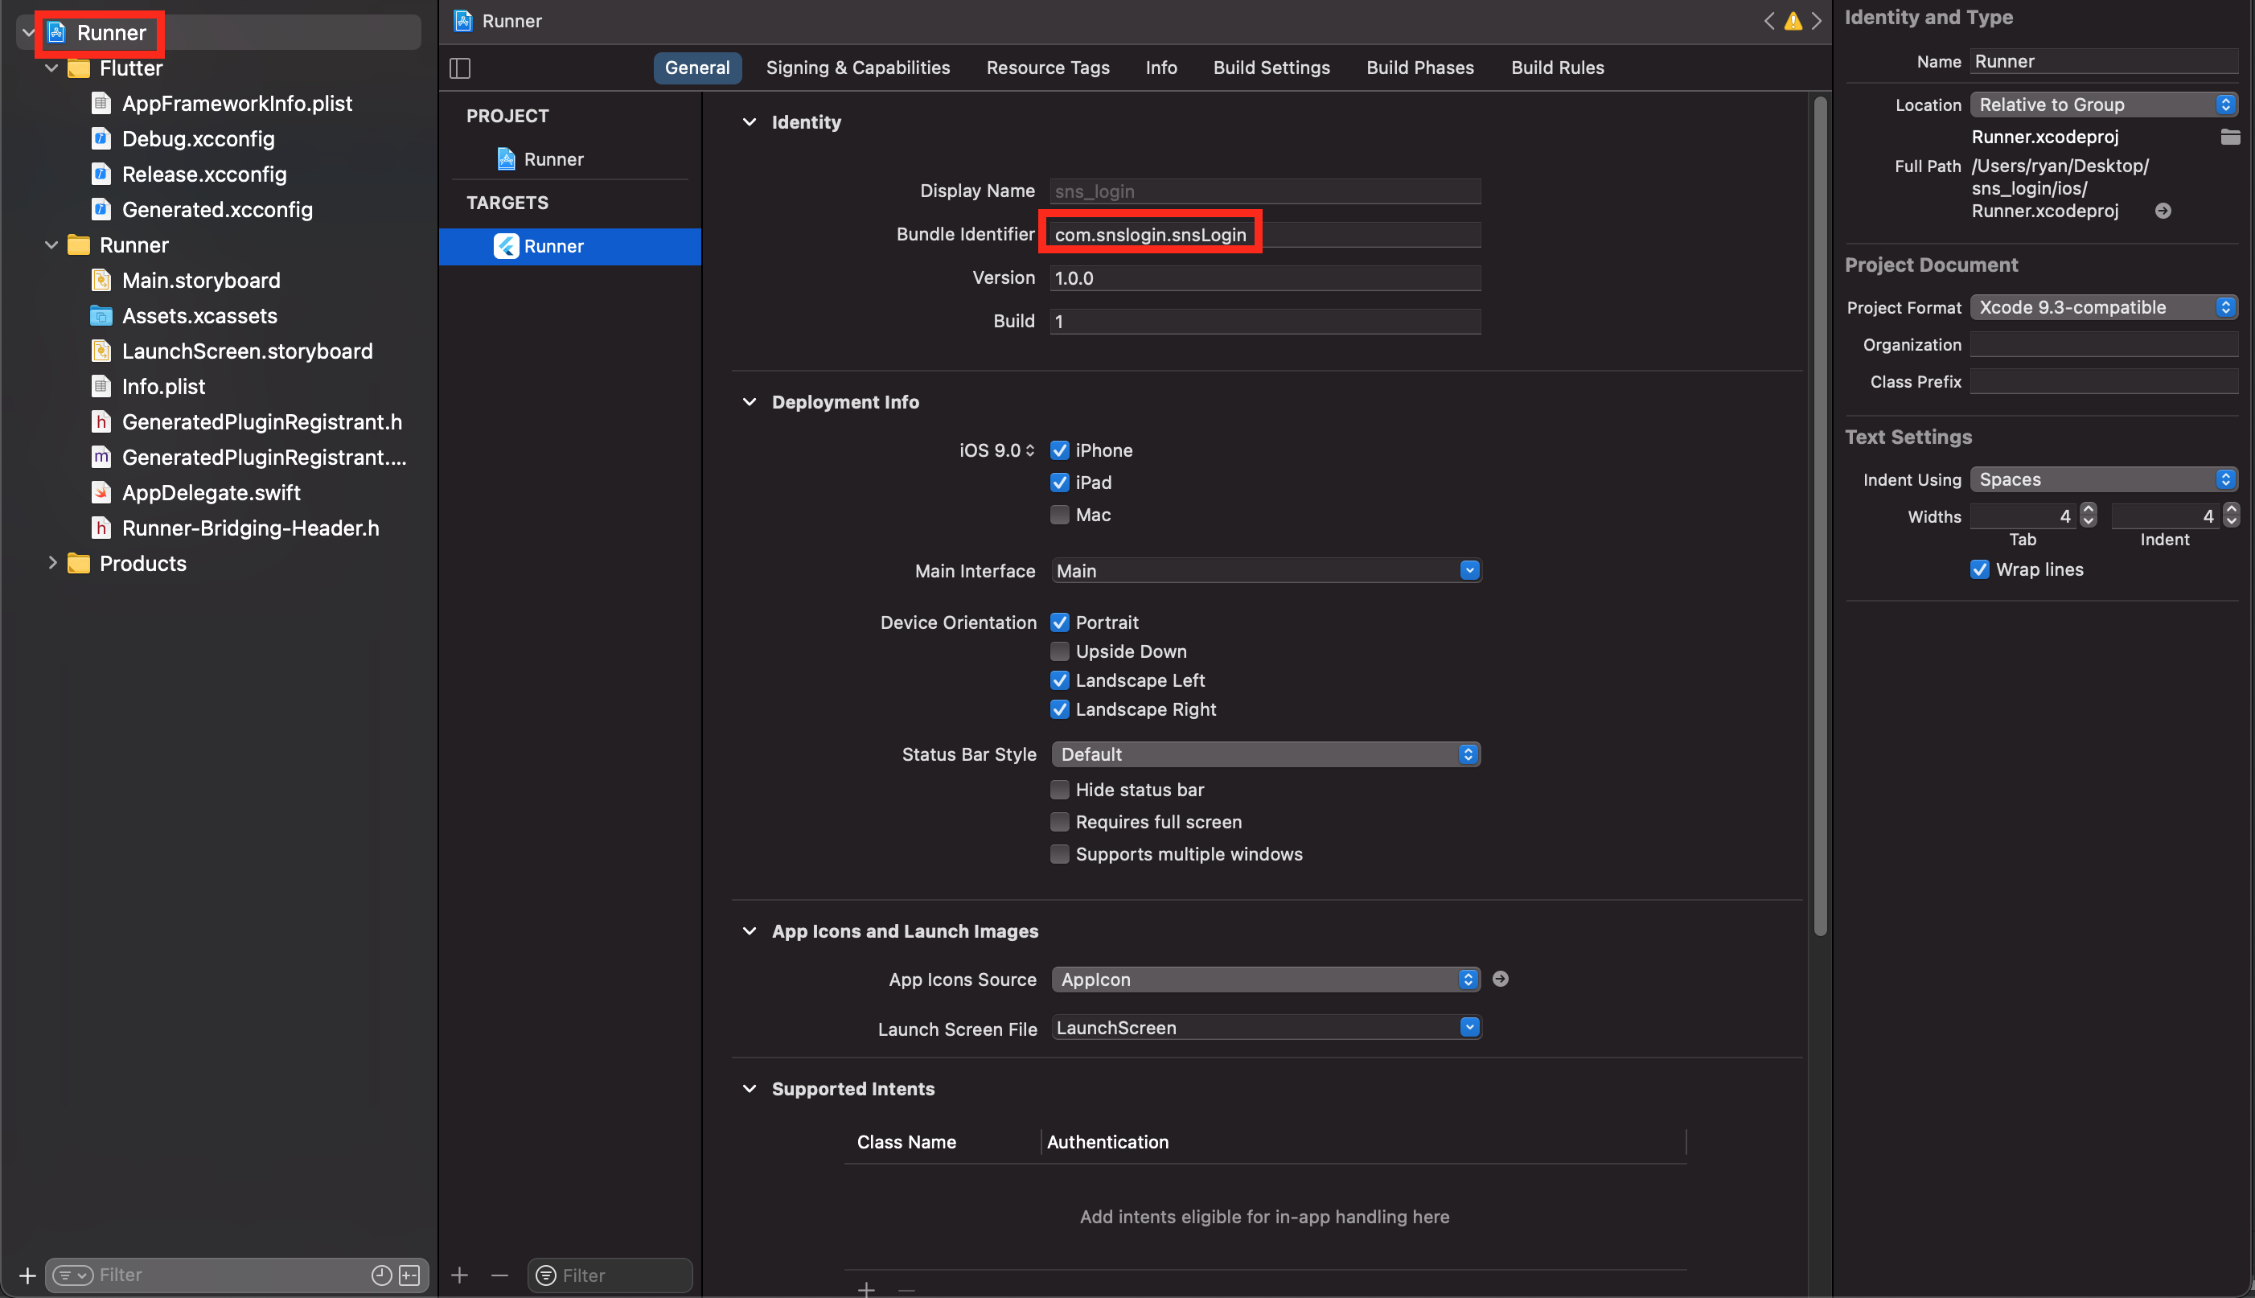Viewport: 2255px width, 1298px height.
Task: Click recent files clock icon in navigator filter
Action: pos(381,1275)
